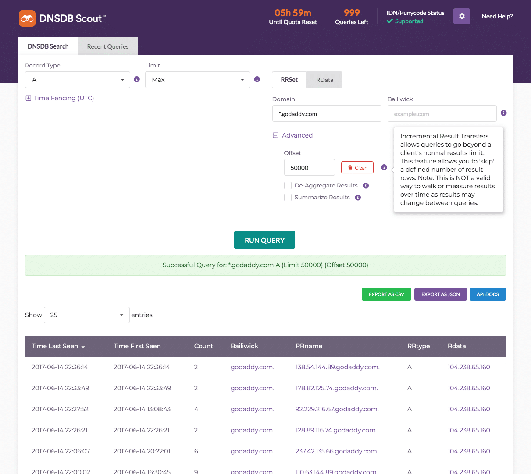
Task: Open the Record Type dropdown
Action: [77, 79]
